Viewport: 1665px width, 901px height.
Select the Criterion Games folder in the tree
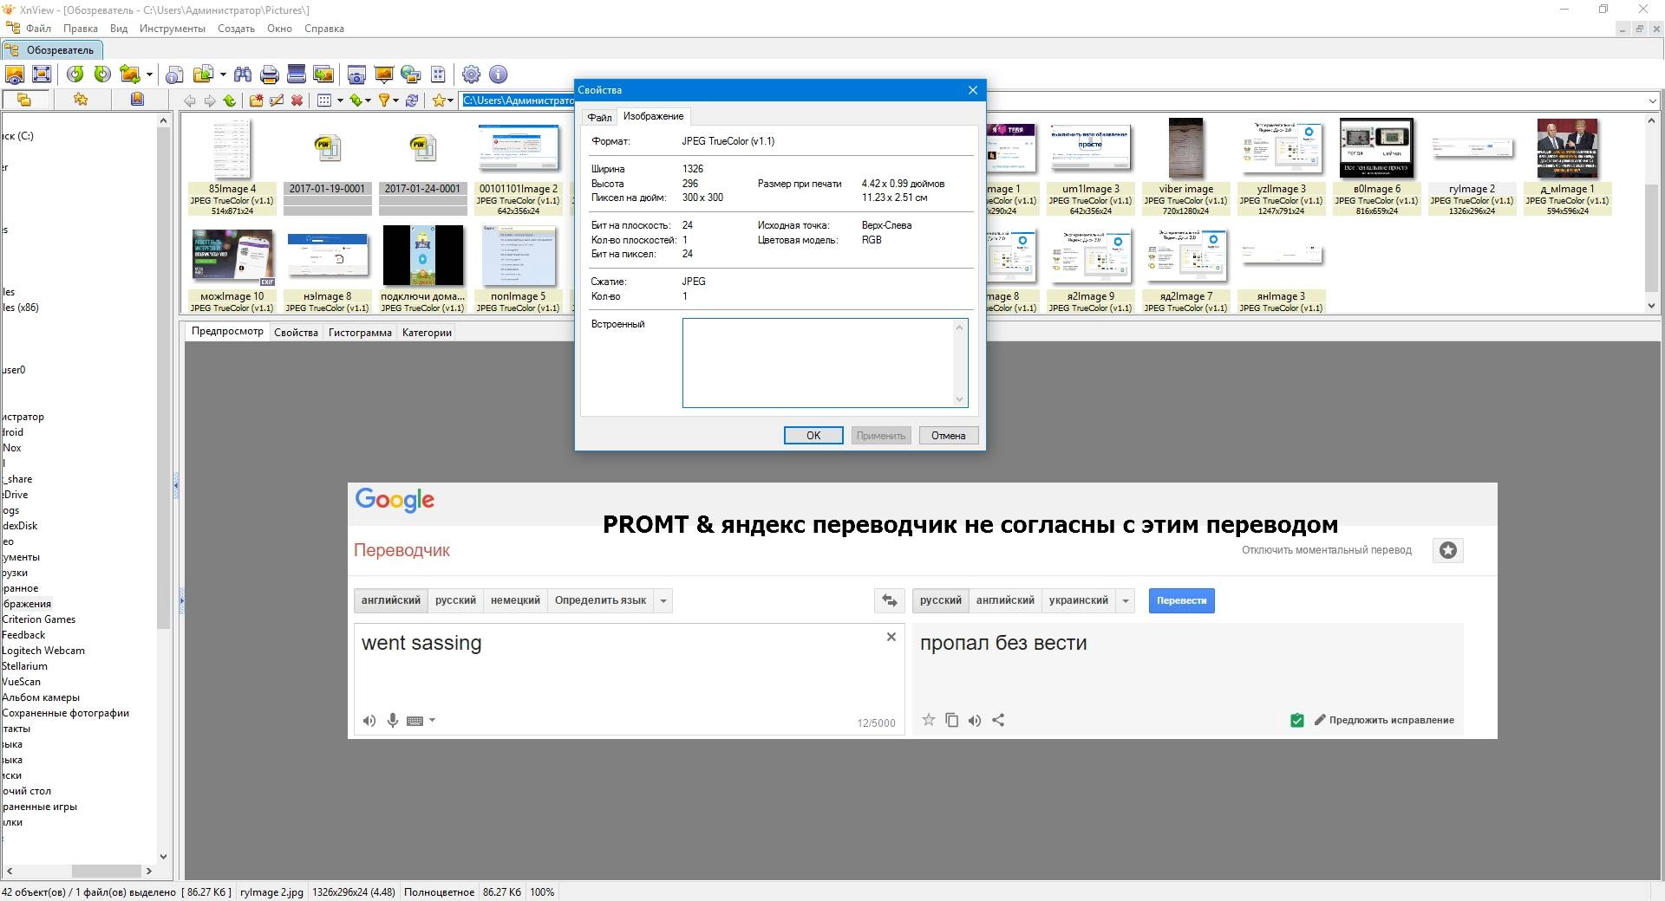[x=38, y=619]
